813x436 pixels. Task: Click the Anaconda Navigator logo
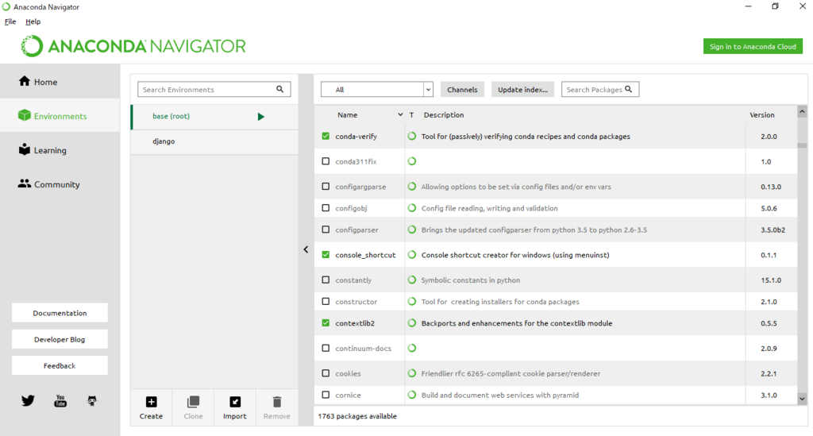[x=133, y=46]
